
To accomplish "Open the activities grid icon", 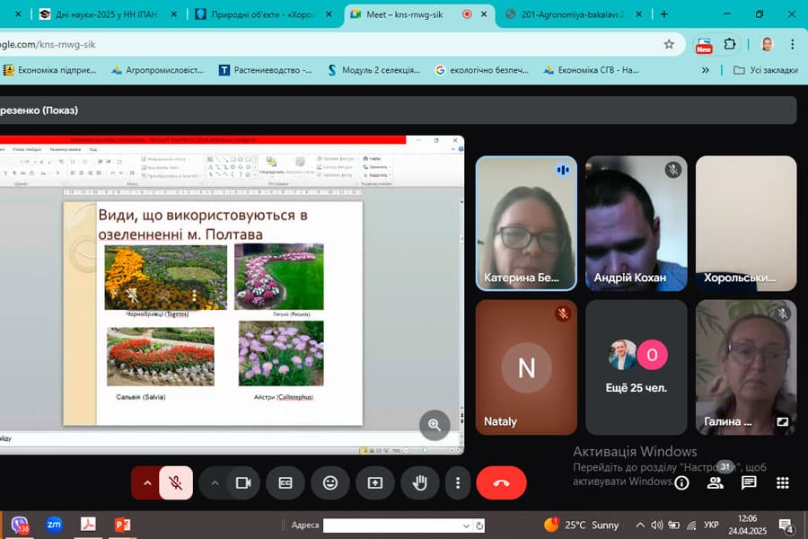I will coord(782,482).
